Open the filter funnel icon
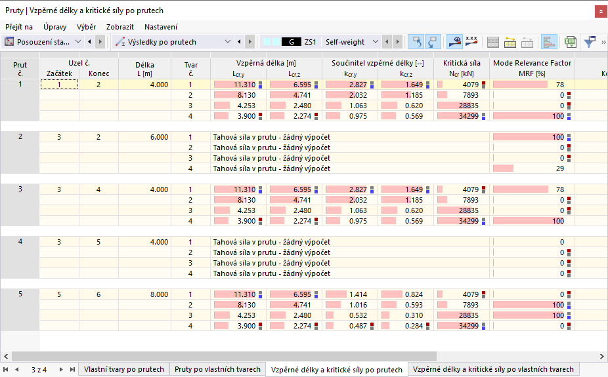The width and height of the screenshot is (608, 377). tap(590, 42)
